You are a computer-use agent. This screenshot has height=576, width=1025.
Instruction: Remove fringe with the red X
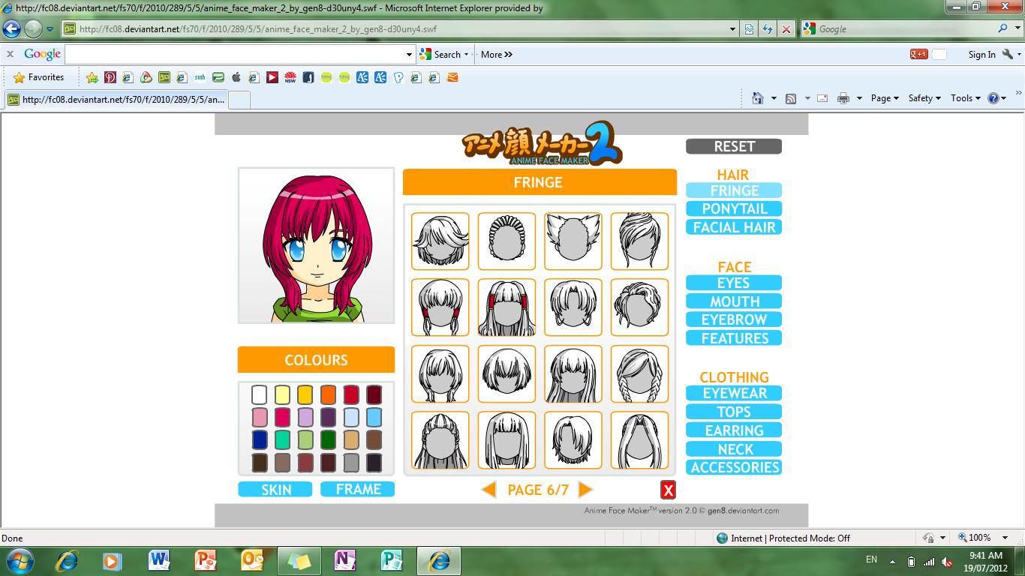pyautogui.click(x=668, y=490)
